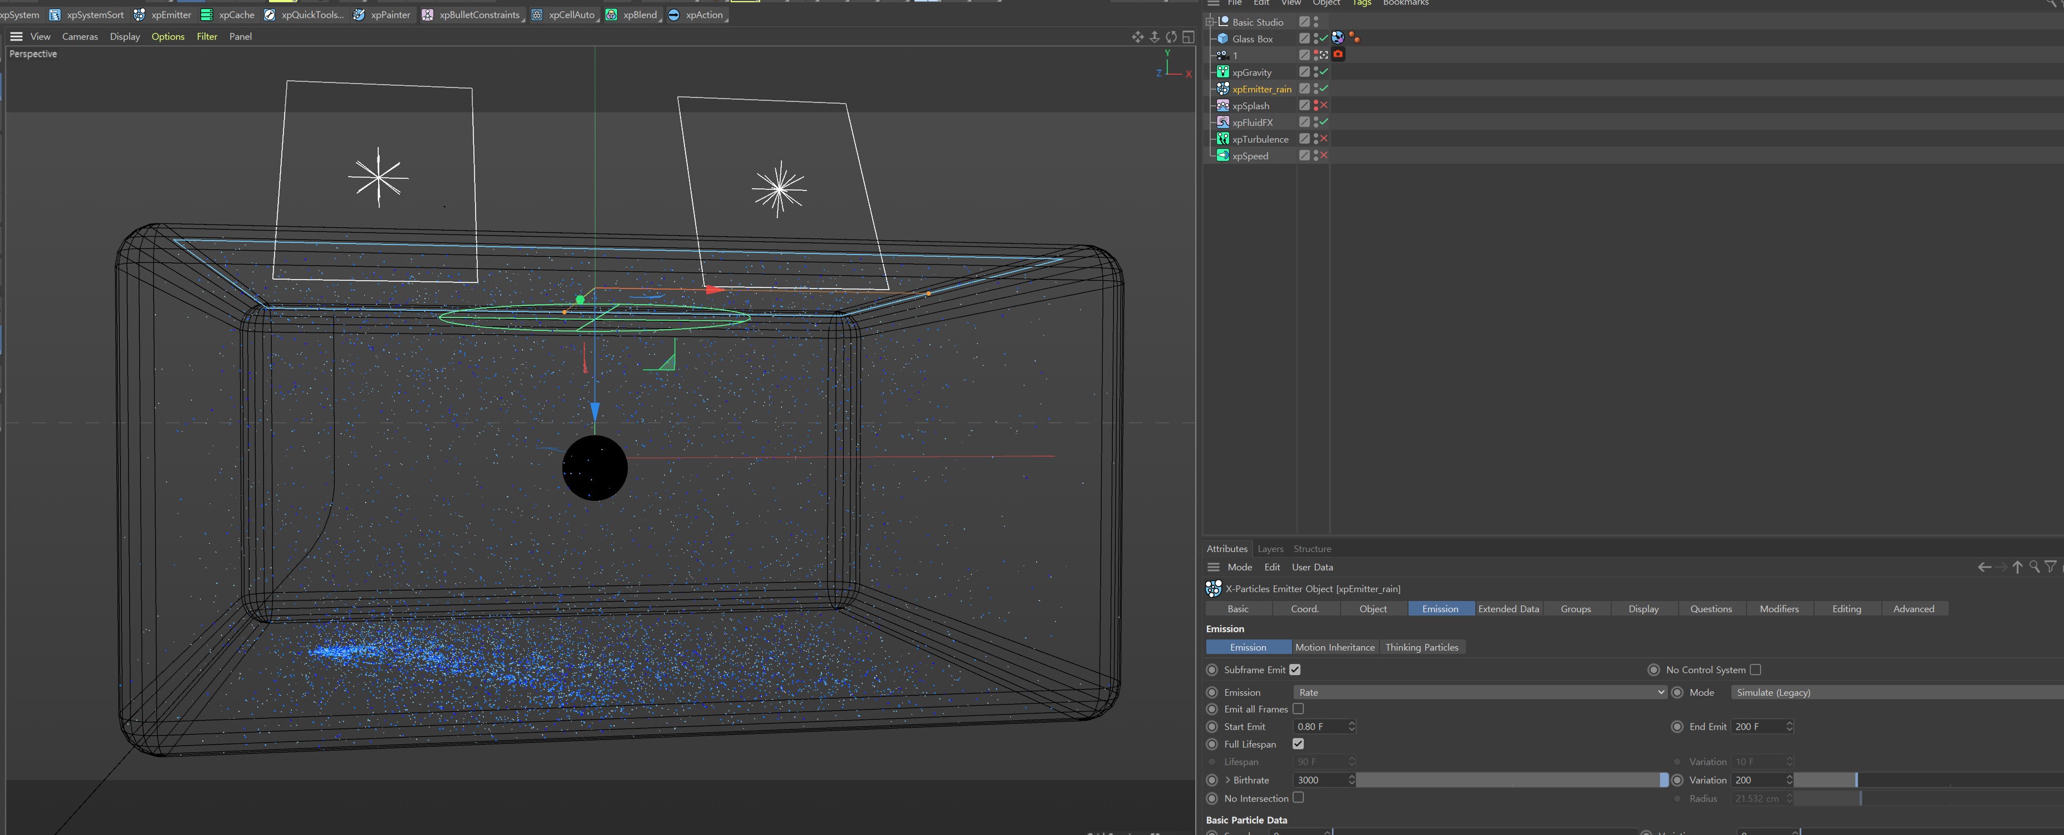Enable xpSplash via its red X

1324,105
